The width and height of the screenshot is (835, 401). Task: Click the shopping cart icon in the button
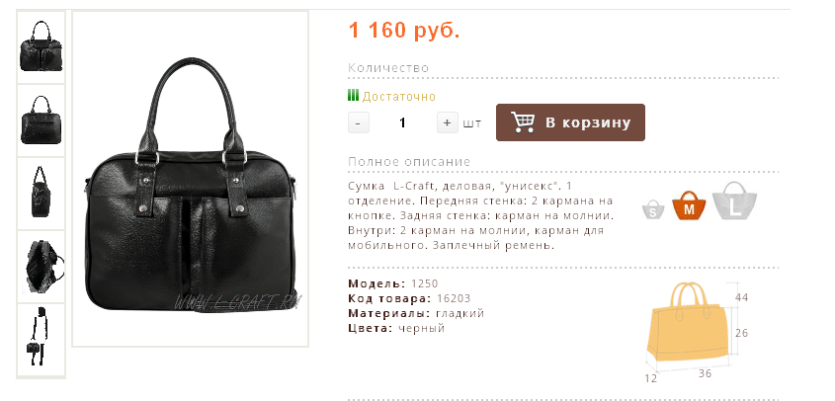[x=523, y=121]
